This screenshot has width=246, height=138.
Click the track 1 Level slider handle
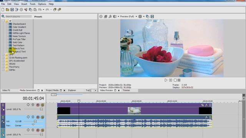click(x=41, y=109)
